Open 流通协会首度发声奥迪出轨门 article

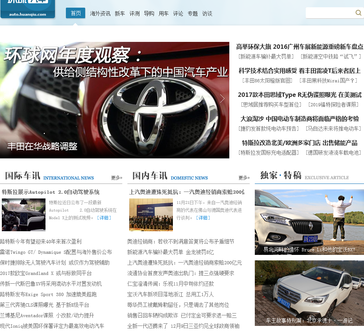pos(181,273)
